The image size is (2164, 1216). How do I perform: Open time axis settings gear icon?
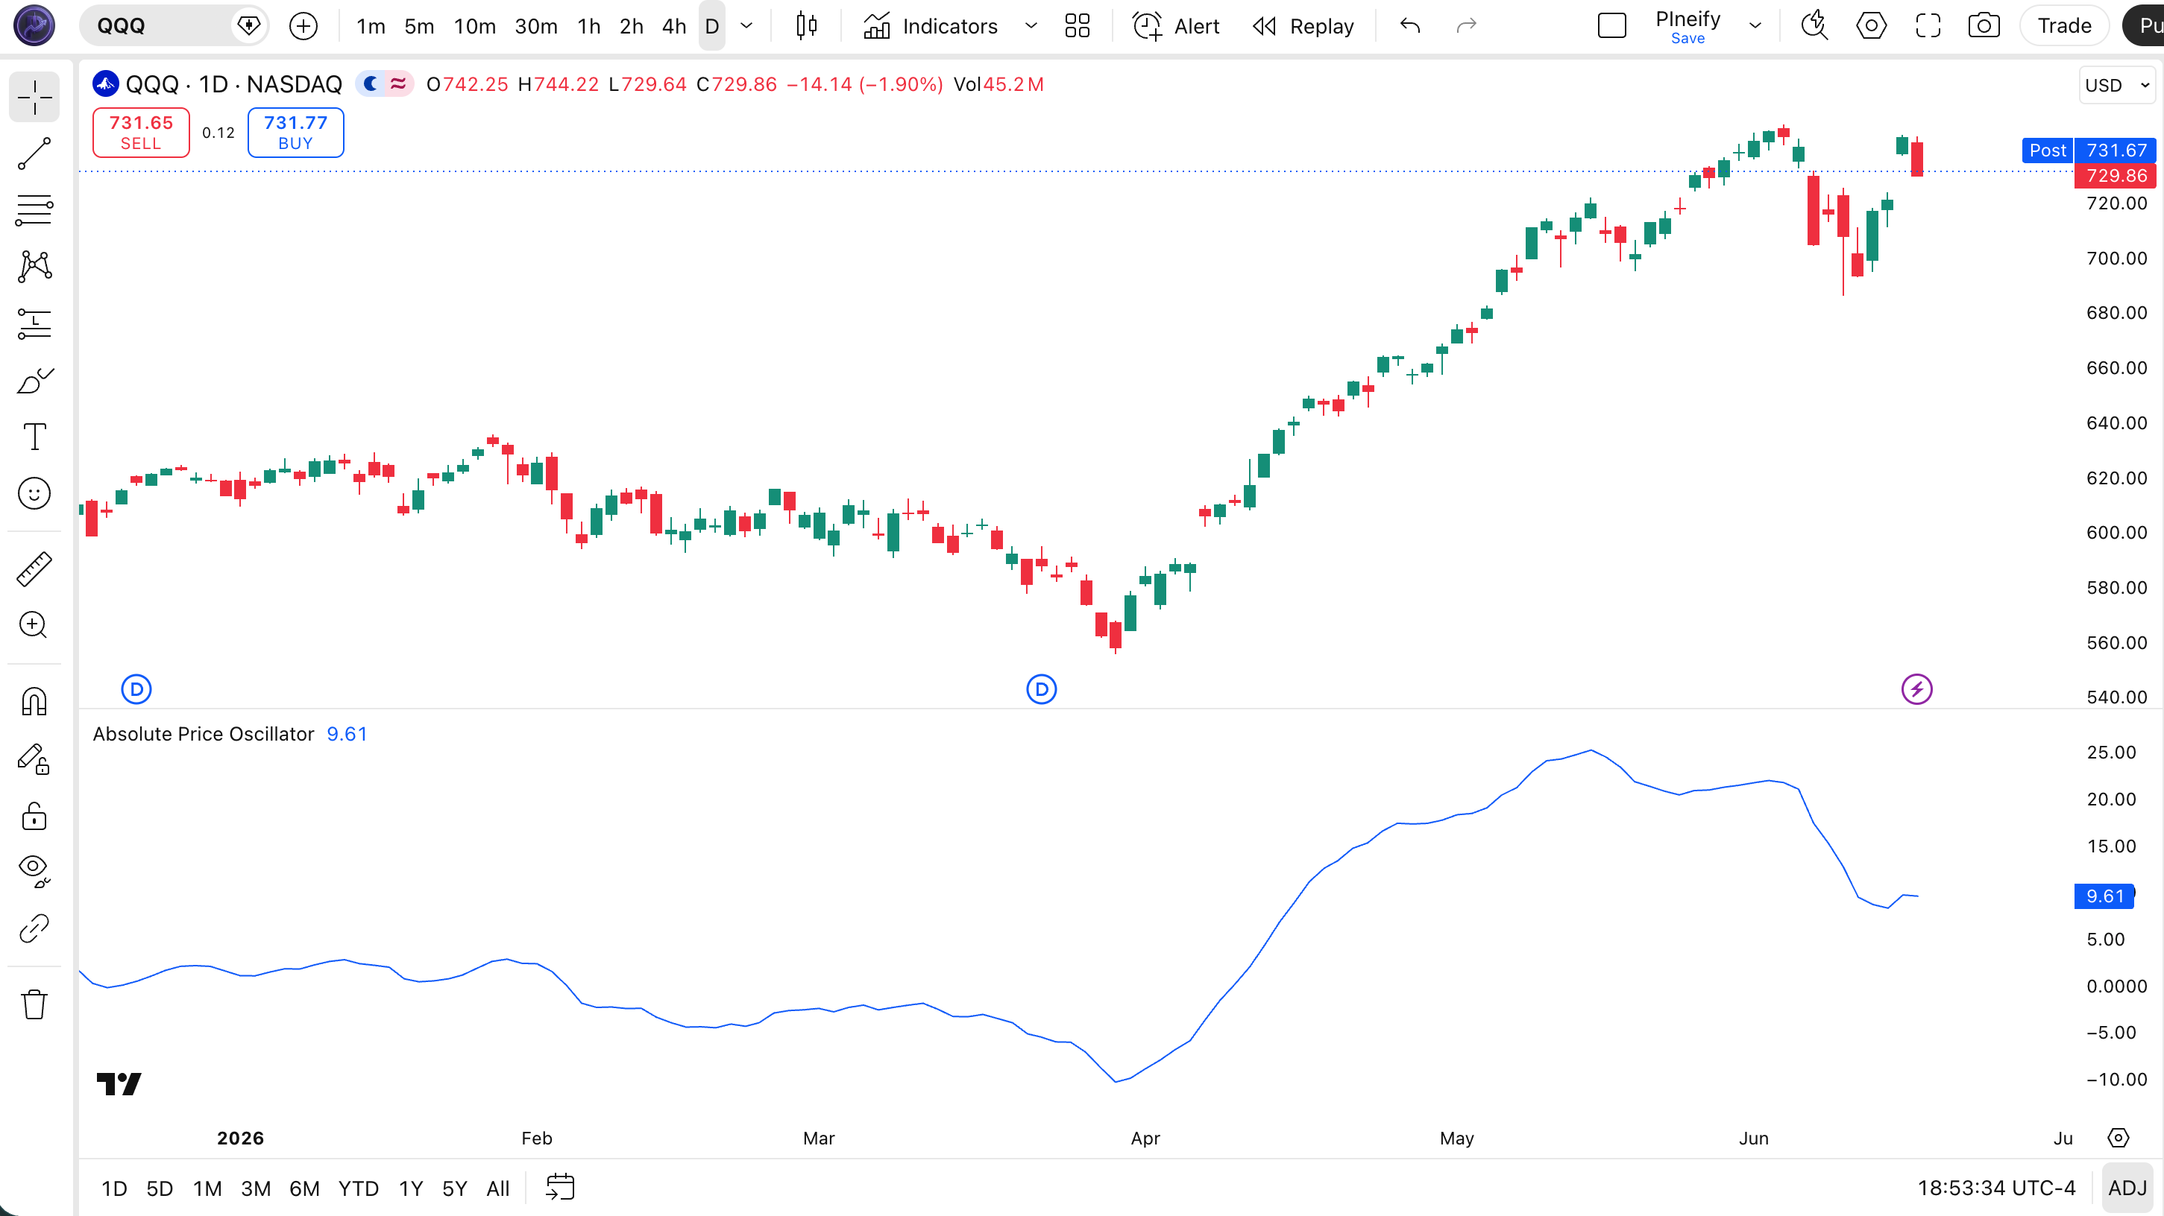[2119, 1138]
